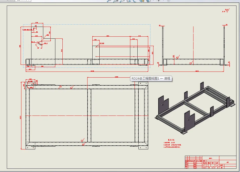Select the vertical centerline in the side view
This screenshot has width=240, height=172.
[x=193, y=45]
